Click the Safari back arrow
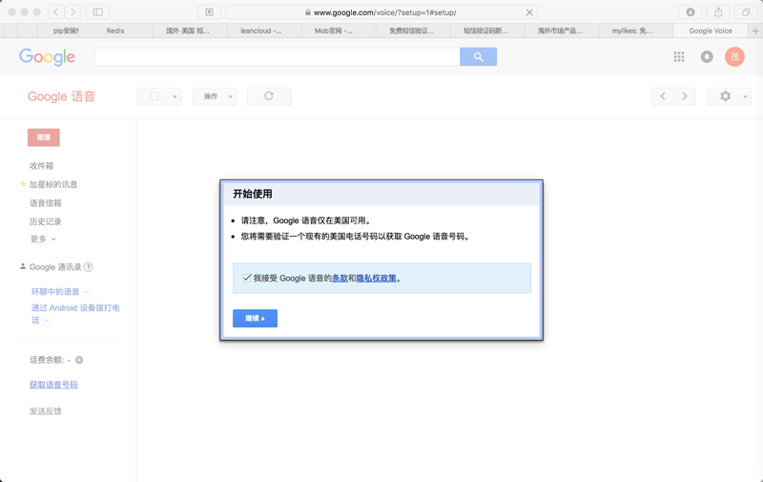Image resolution: width=763 pixels, height=482 pixels. pos(56,12)
